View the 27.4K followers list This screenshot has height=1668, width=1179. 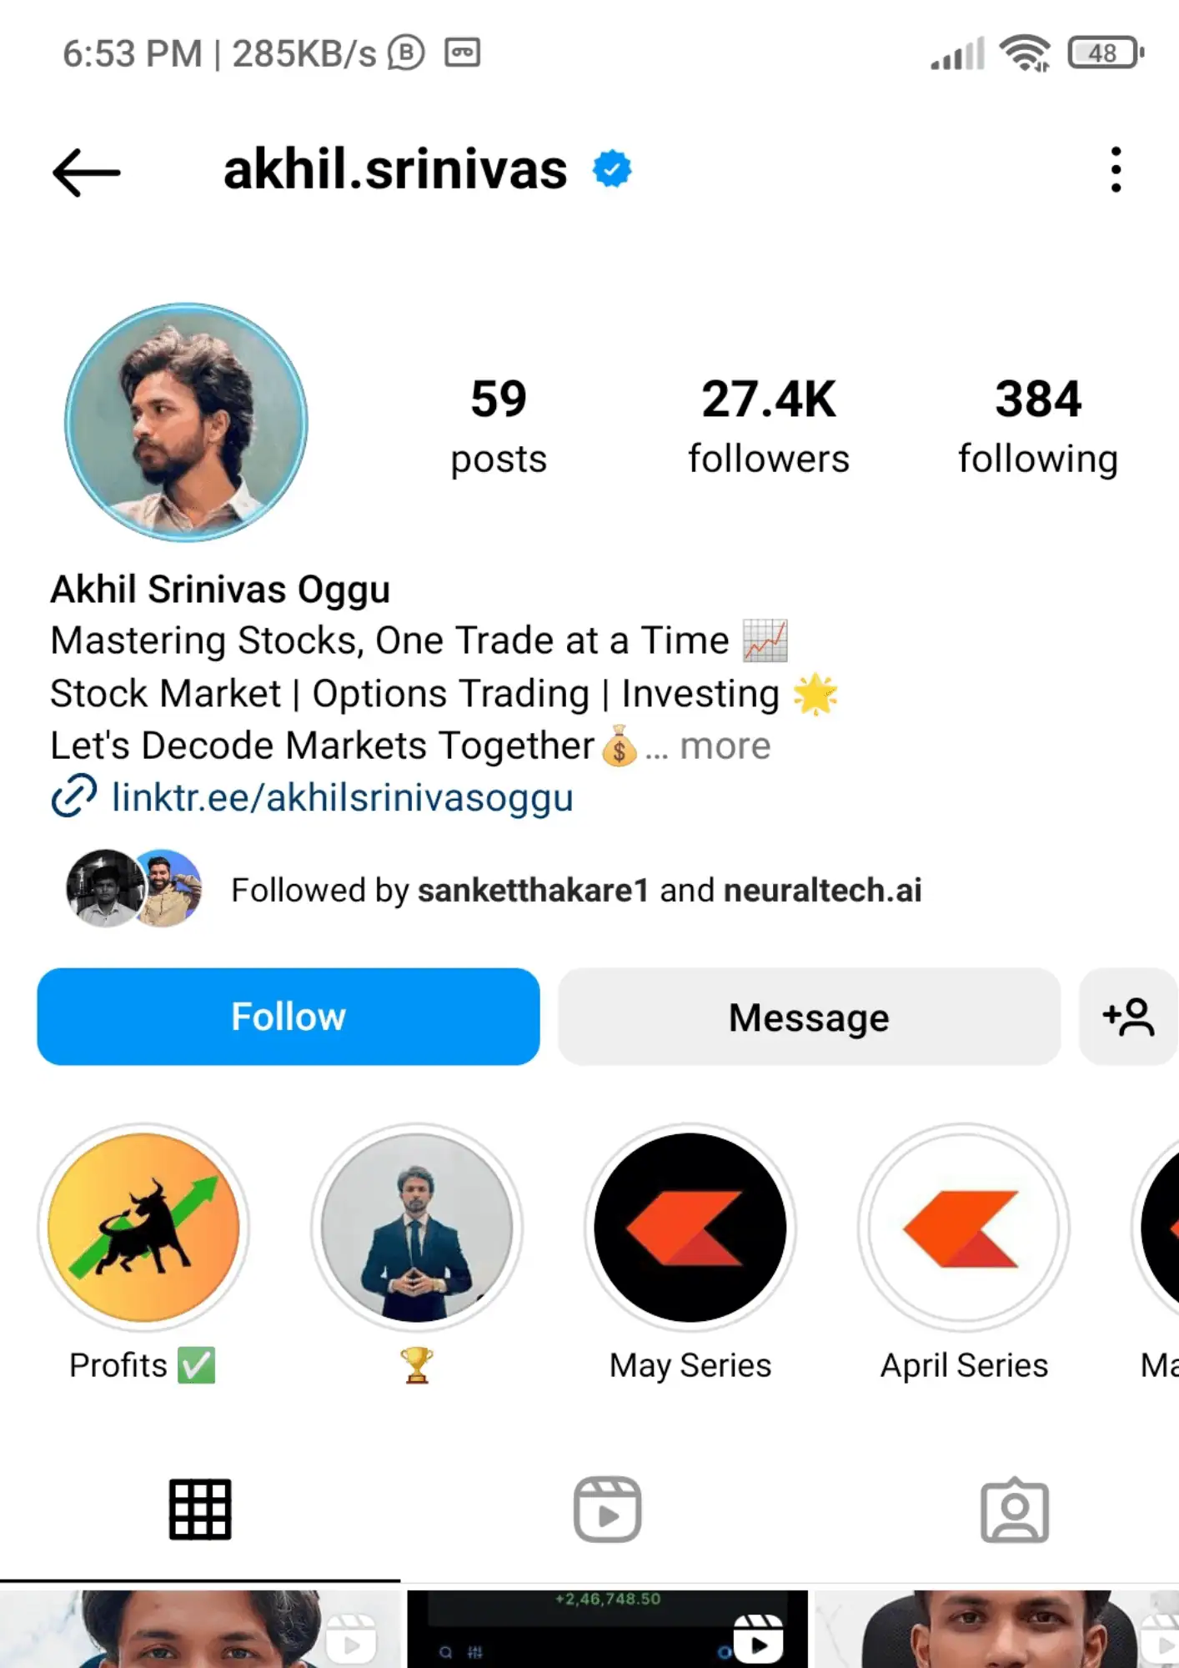click(x=768, y=425)
